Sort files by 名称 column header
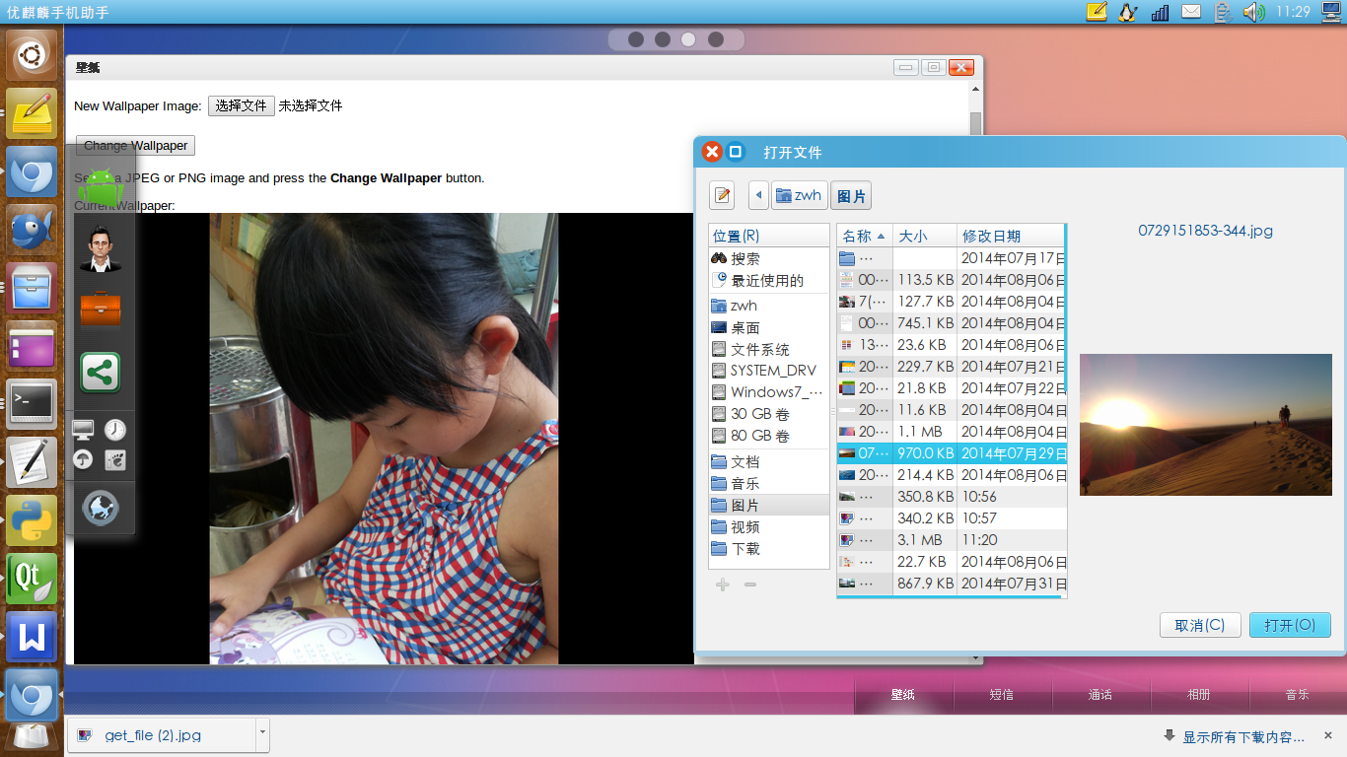The image size is (1347, 757). pyautogui.click(x=864, y=236)
